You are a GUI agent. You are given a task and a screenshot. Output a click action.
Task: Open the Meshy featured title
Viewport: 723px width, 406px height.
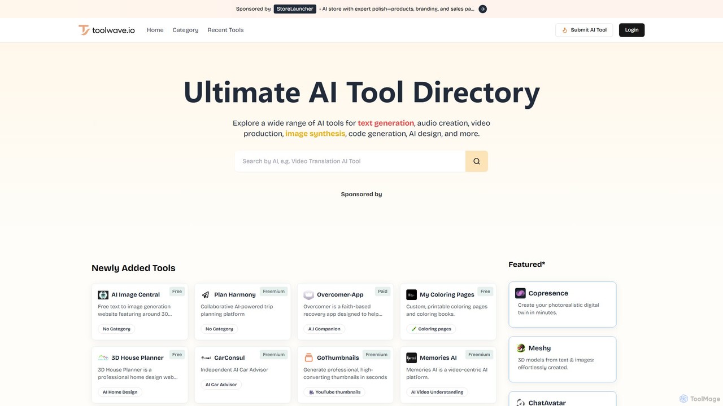tap(539, 348)
